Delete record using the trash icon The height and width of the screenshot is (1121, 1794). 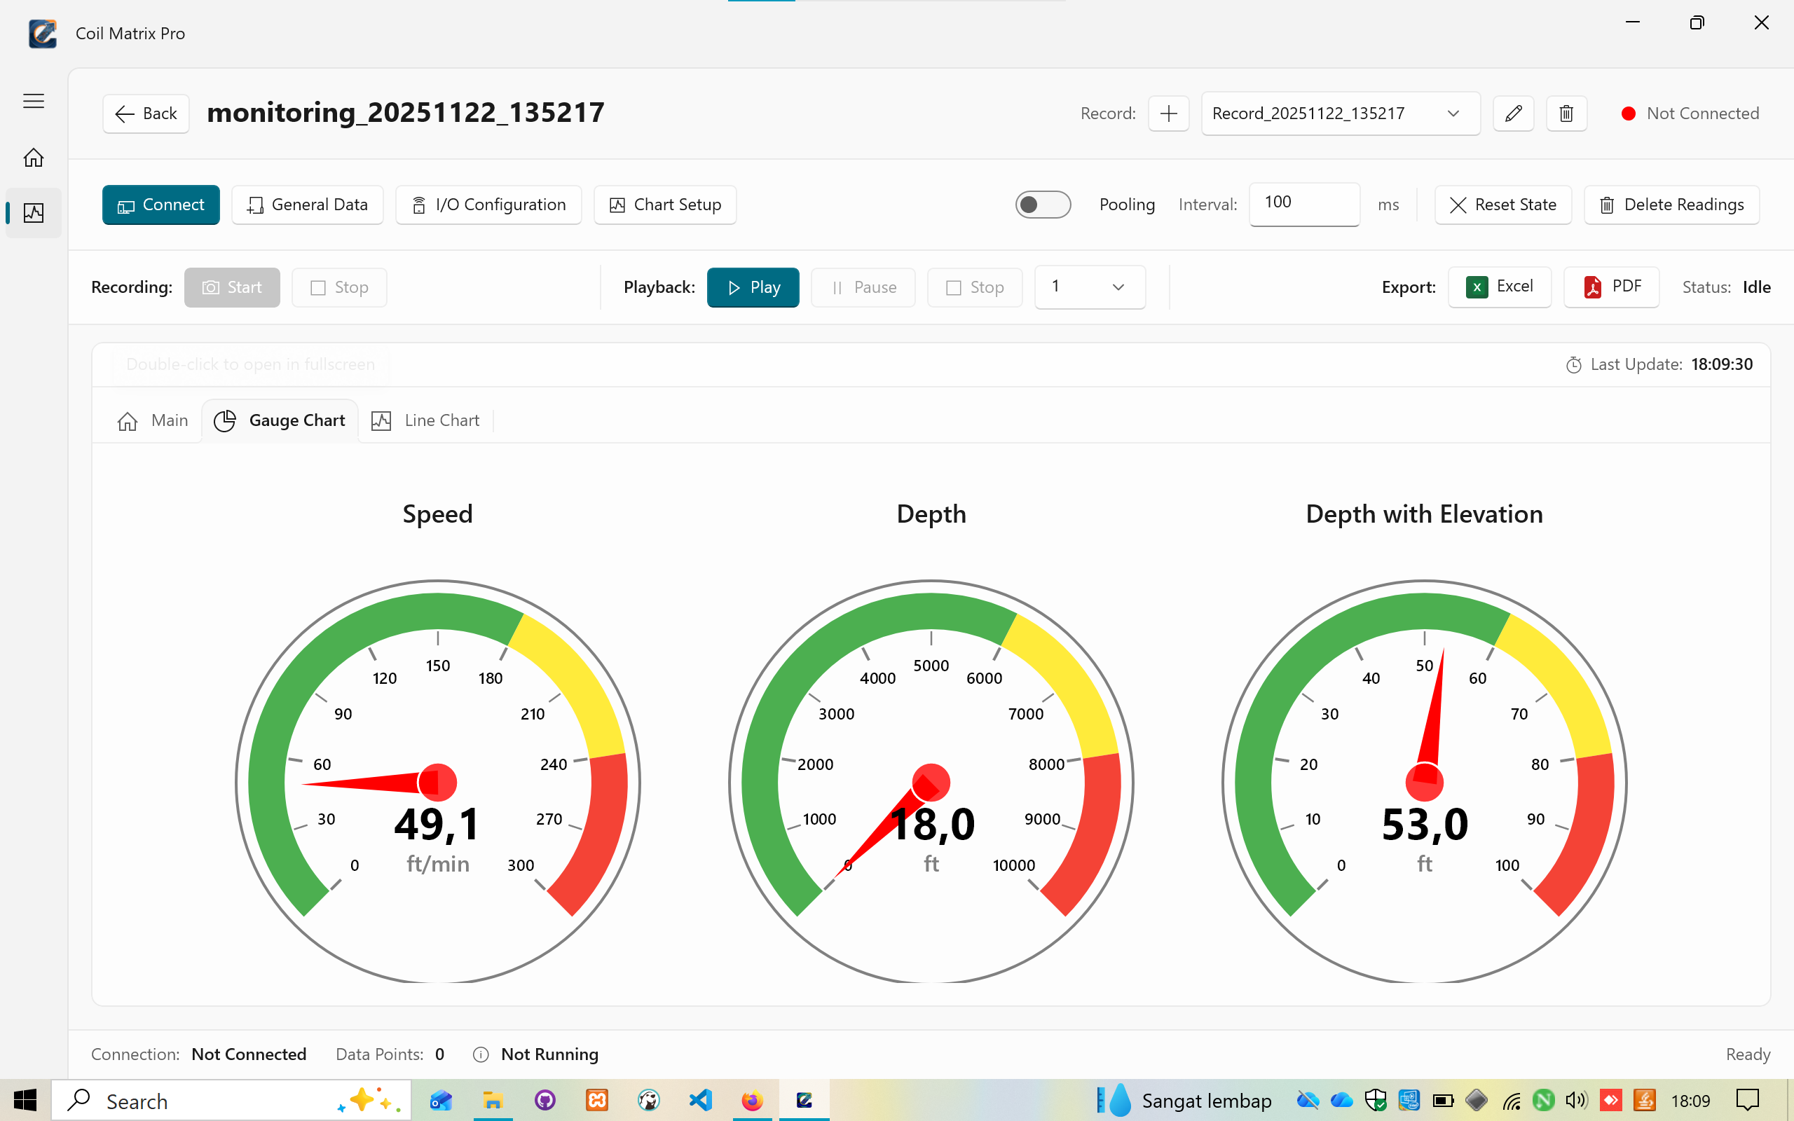coord(1566,114)
